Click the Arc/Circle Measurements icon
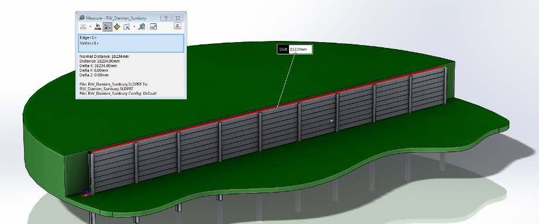 [x=83, y=26]
